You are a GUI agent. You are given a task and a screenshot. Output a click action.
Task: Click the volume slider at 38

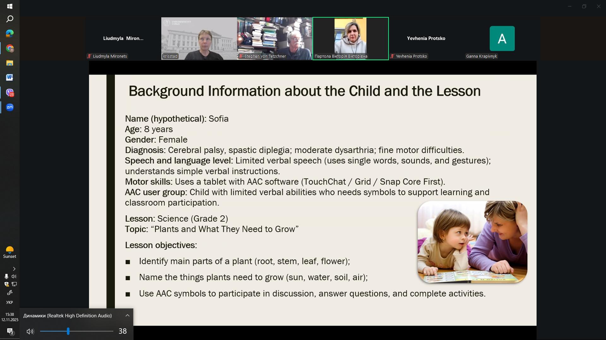click(x=68, y=331)
